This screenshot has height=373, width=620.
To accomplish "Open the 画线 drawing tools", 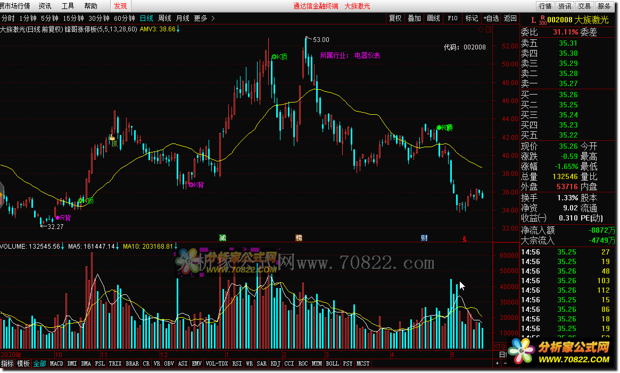I will point(433,18).
